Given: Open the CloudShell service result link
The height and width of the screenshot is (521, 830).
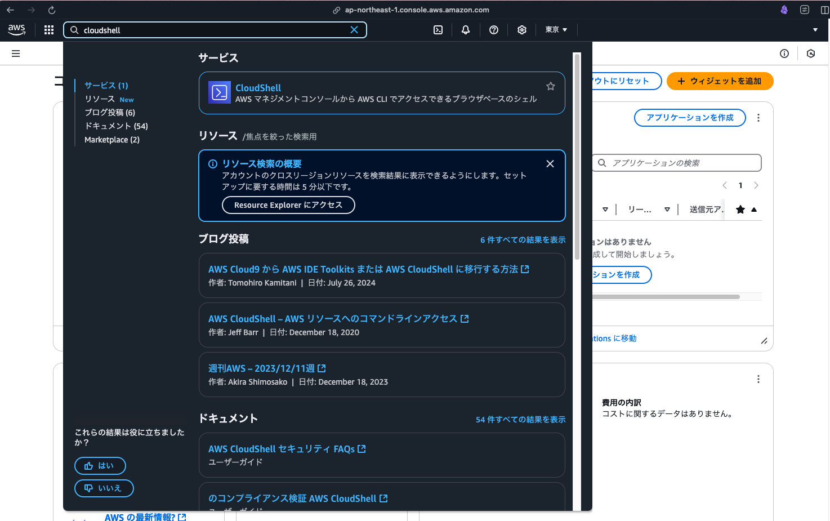Looking at the screenshot, I should (258, 88).
